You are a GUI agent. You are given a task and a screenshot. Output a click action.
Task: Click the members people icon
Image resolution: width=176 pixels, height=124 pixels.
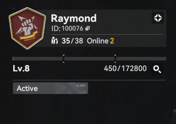(55, 41)
